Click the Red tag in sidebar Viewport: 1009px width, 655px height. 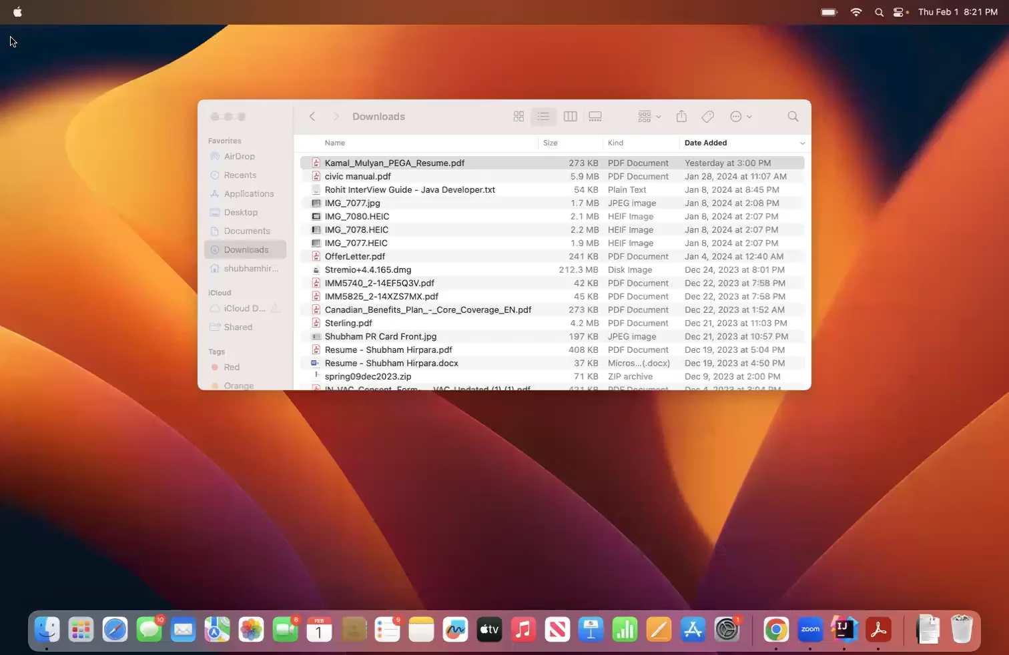coord(232,367)
